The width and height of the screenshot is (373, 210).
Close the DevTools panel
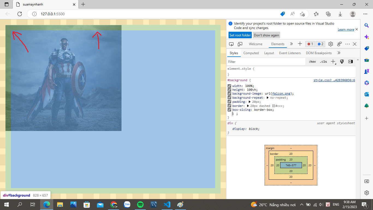pos(355,44)
